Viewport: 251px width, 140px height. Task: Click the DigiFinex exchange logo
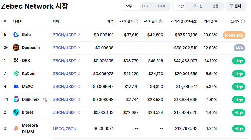[x=16, y=99]
